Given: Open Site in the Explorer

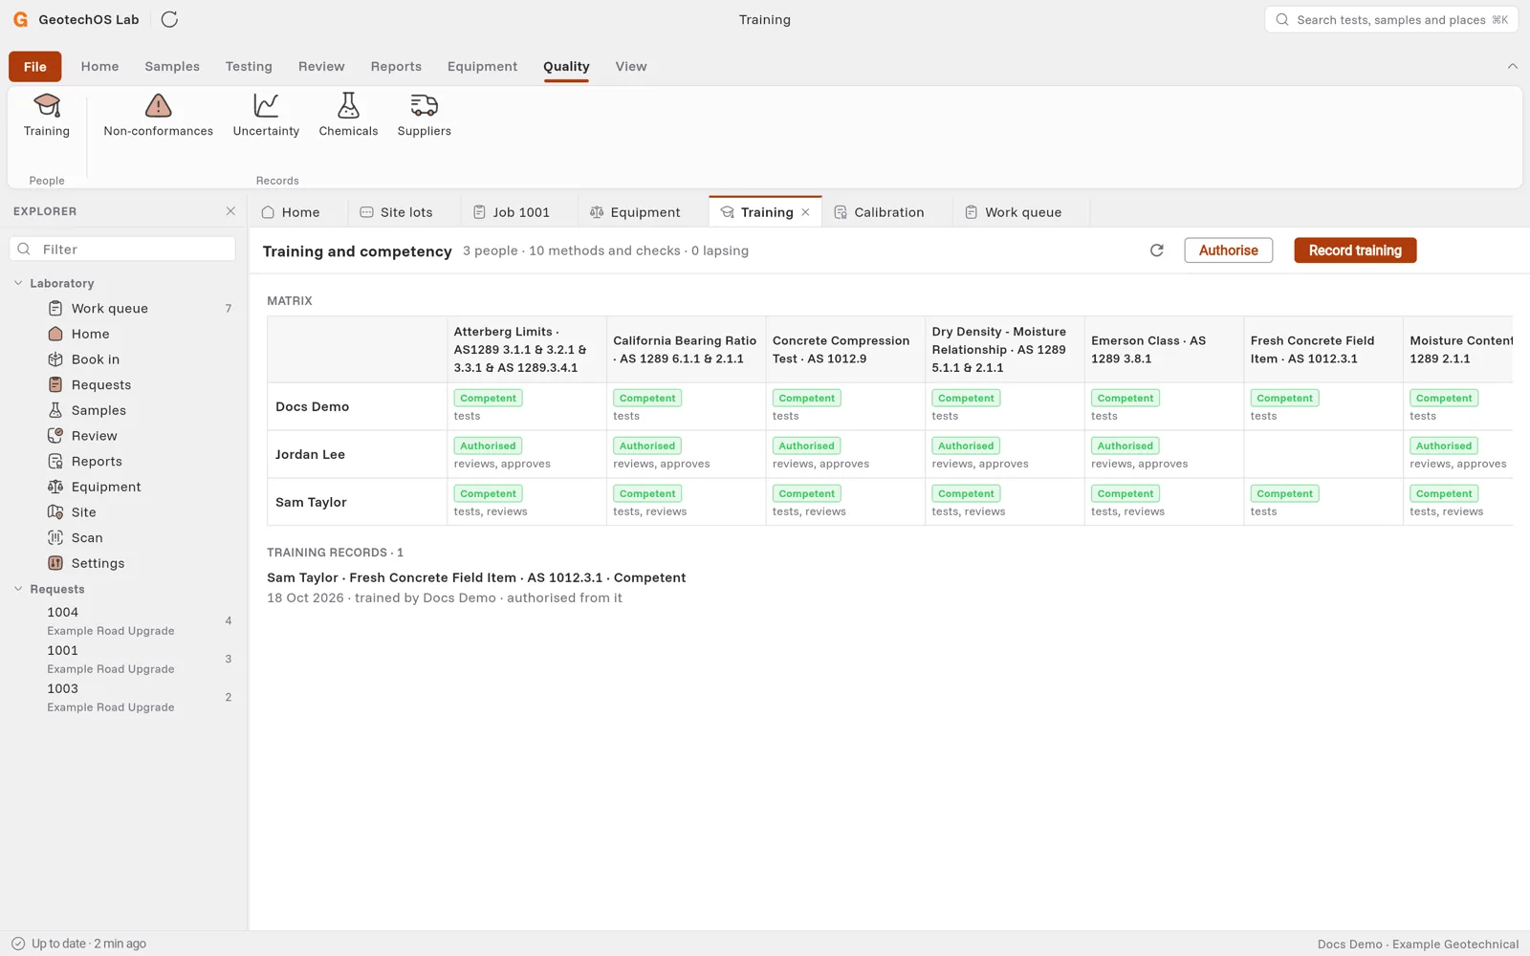Looking at the screenshot, I should [122, 512].
